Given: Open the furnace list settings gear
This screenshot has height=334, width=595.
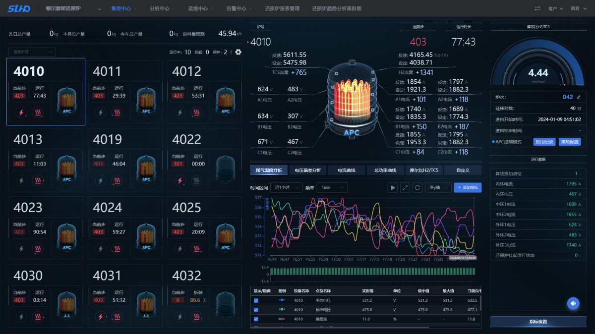Looking at the screenshot, I should click(238, 52).
